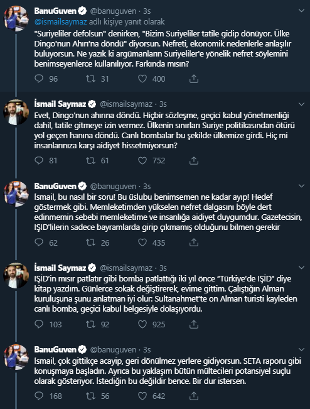The height and width of the screenshot is (409, 310).
Task: Like the last tweet with 642 likes
Action: coord(142,396)
